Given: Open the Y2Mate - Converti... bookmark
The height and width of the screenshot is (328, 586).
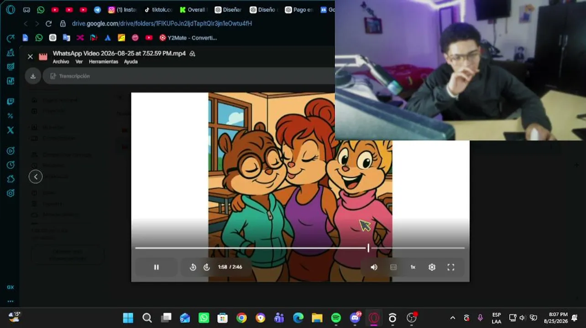Looking at the screenshot, I should tap(188, 38).
